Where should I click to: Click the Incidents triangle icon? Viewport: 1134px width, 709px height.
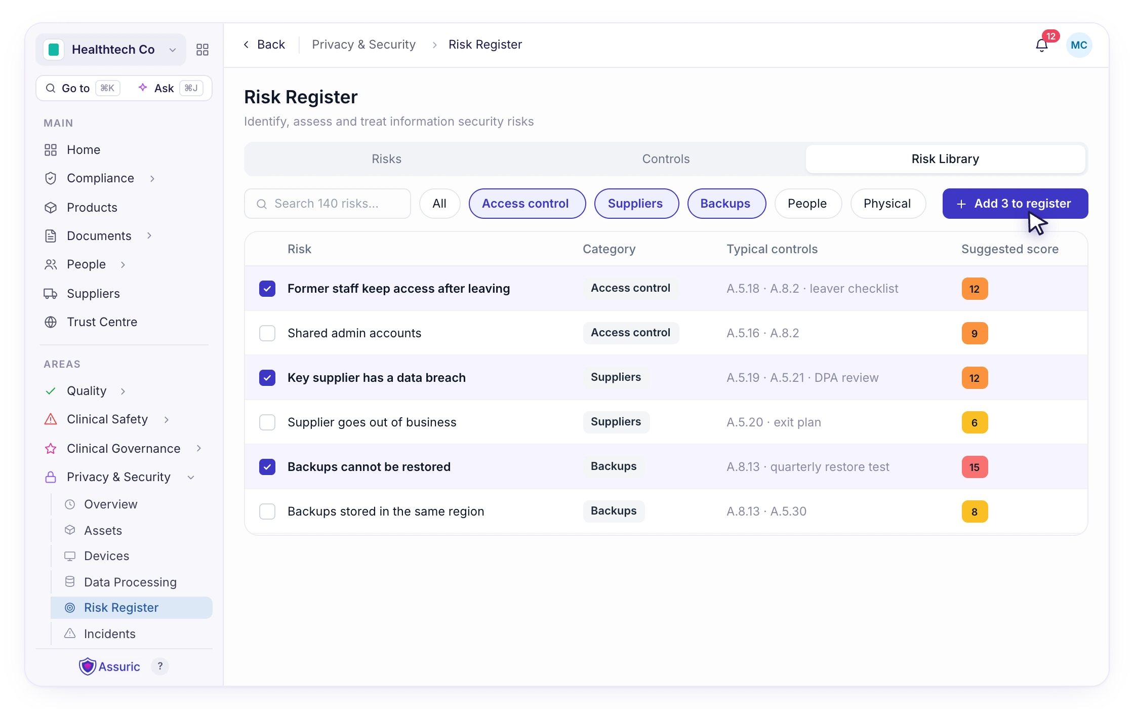tap(70, 634)
